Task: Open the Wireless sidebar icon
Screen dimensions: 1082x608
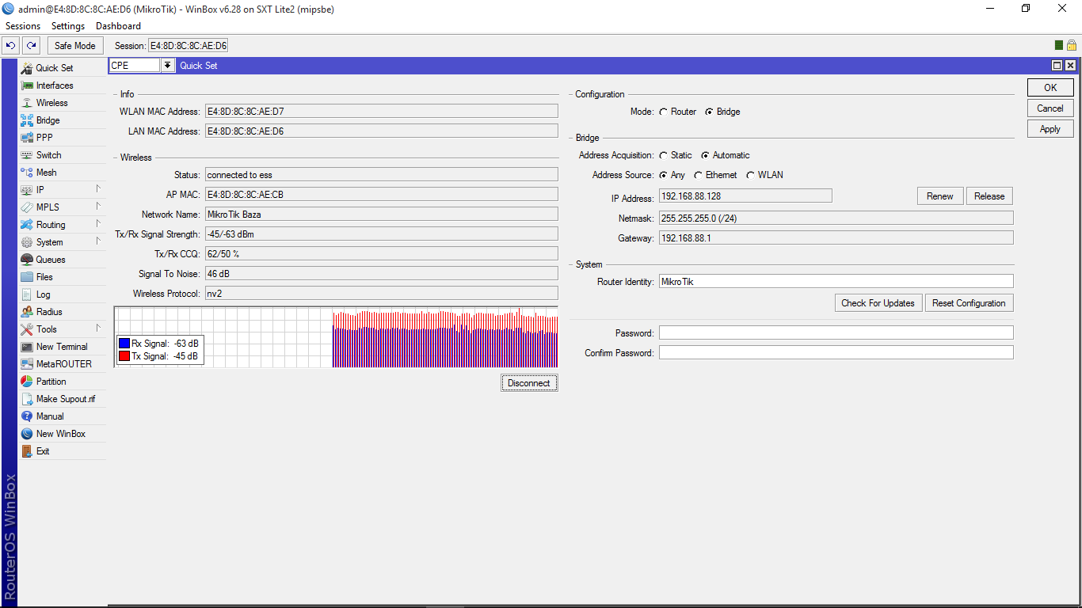Action: (x=27, y=103)
